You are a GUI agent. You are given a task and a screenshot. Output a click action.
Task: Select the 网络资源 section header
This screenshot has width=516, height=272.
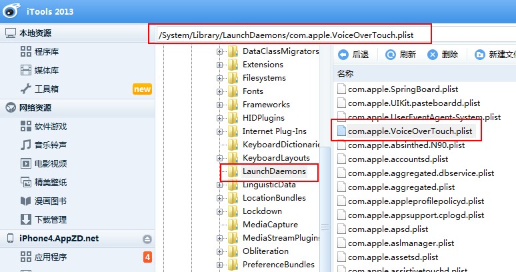pos(77,107)
